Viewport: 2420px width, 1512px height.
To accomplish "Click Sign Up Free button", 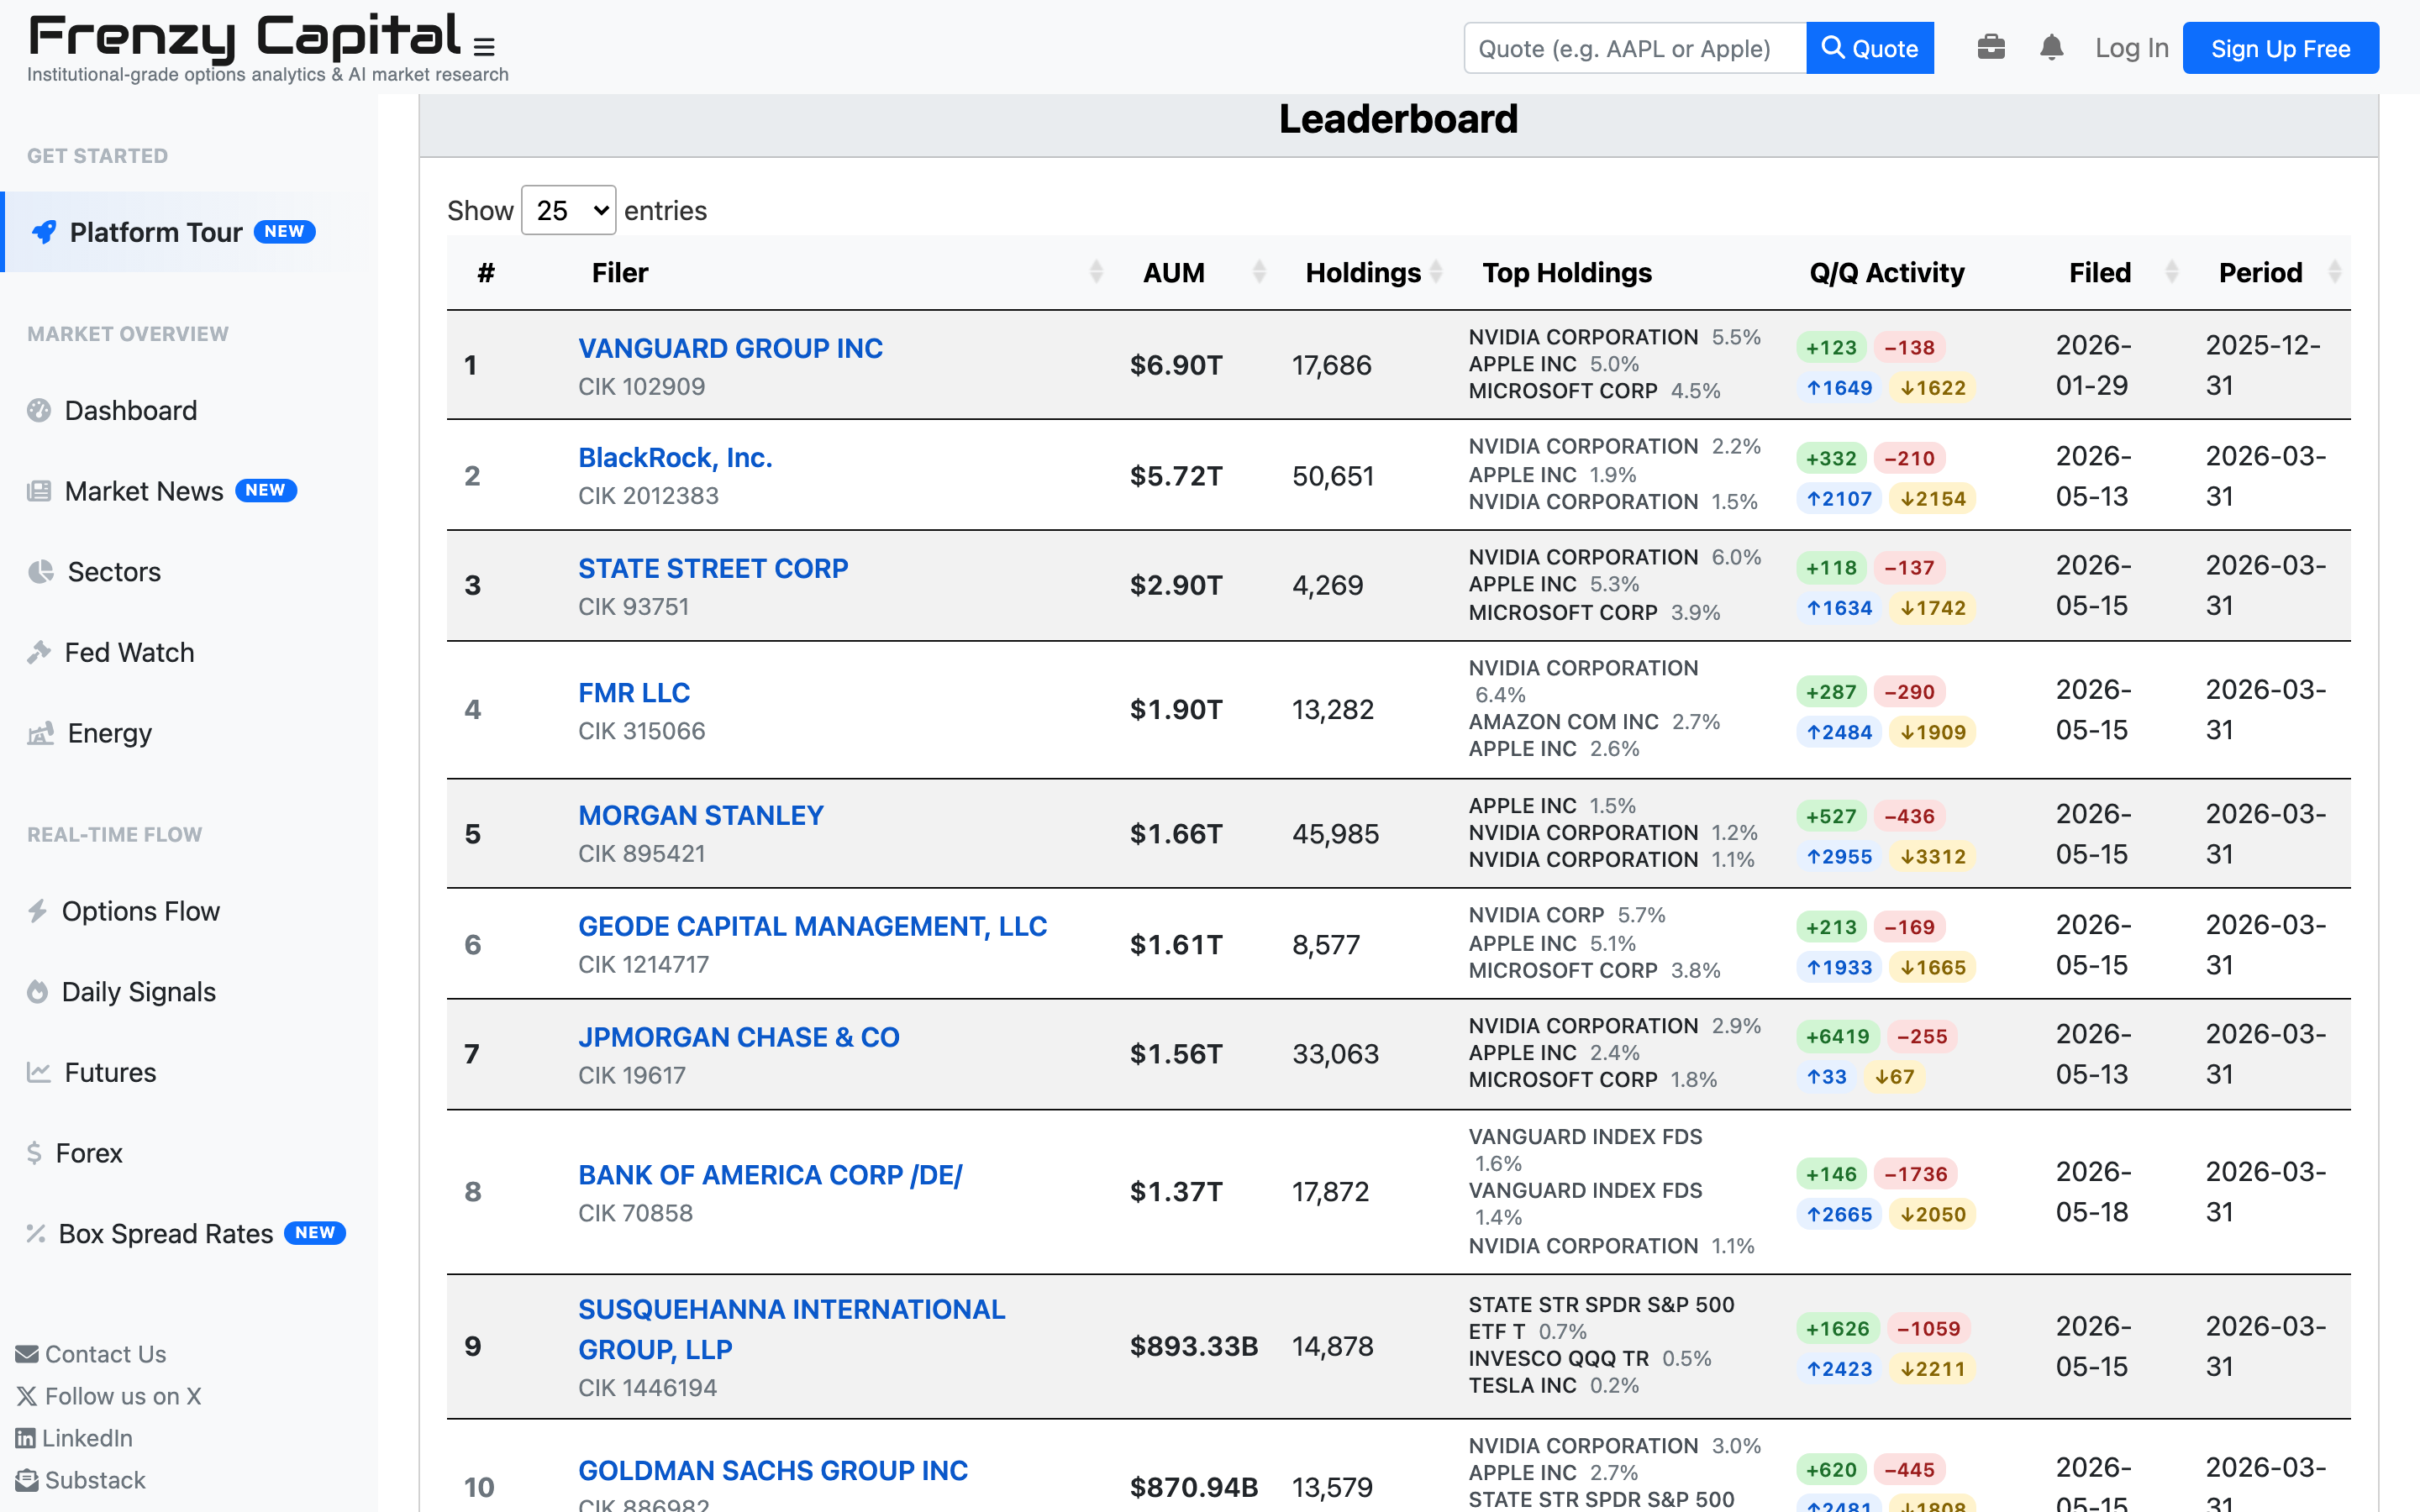I will 2280,48.
